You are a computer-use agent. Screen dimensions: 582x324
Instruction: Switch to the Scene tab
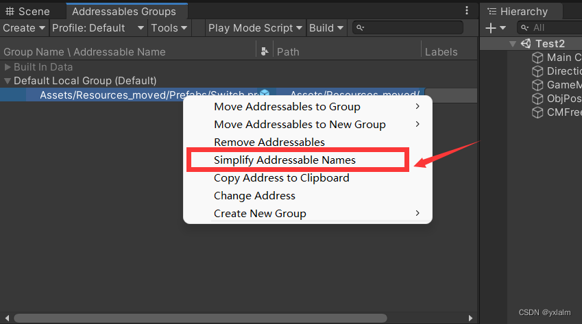(27, 12)
